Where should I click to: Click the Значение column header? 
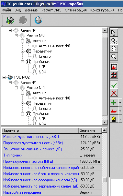[x=90, y=130]
